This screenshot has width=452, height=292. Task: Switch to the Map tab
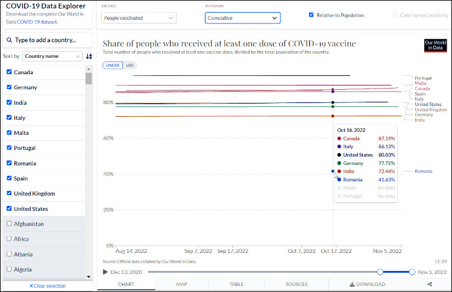click(x=181, y=284)
